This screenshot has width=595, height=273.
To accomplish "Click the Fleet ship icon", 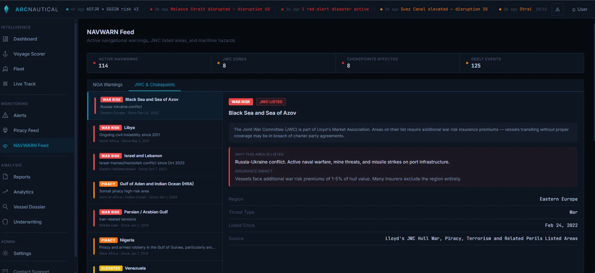I will (5, 69).
